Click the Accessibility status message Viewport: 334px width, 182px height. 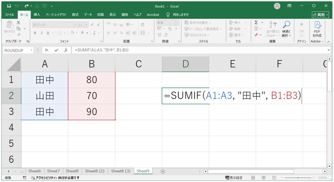(x=55, y=178)
